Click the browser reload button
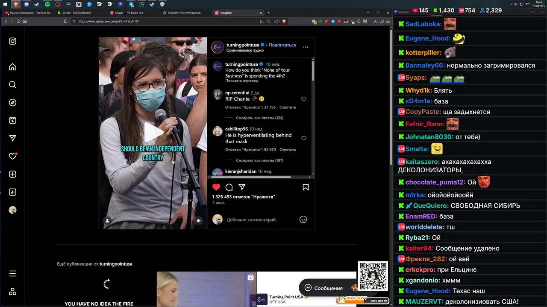 [18, 21]
